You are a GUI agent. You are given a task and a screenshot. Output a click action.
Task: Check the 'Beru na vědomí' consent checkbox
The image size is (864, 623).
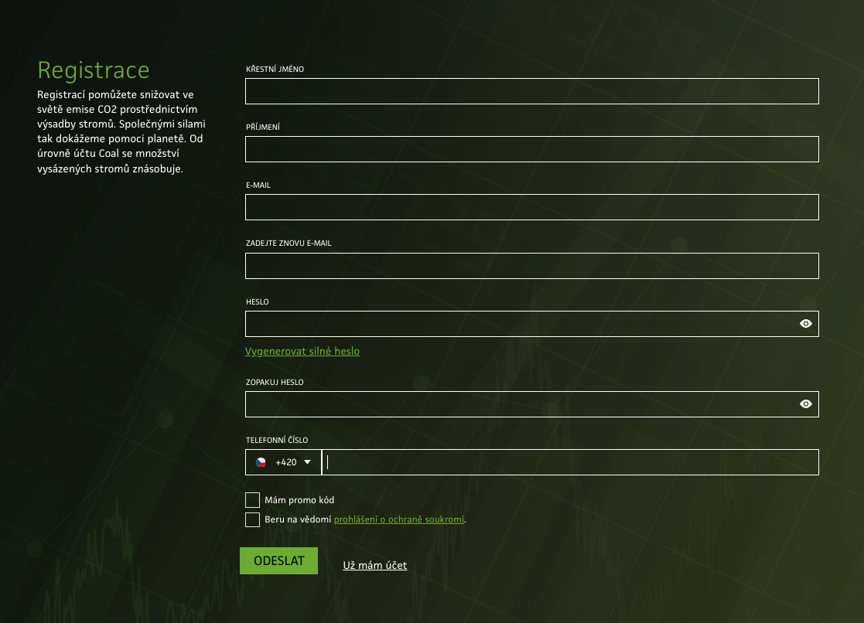pyautogui.click(x=252, y=519)
